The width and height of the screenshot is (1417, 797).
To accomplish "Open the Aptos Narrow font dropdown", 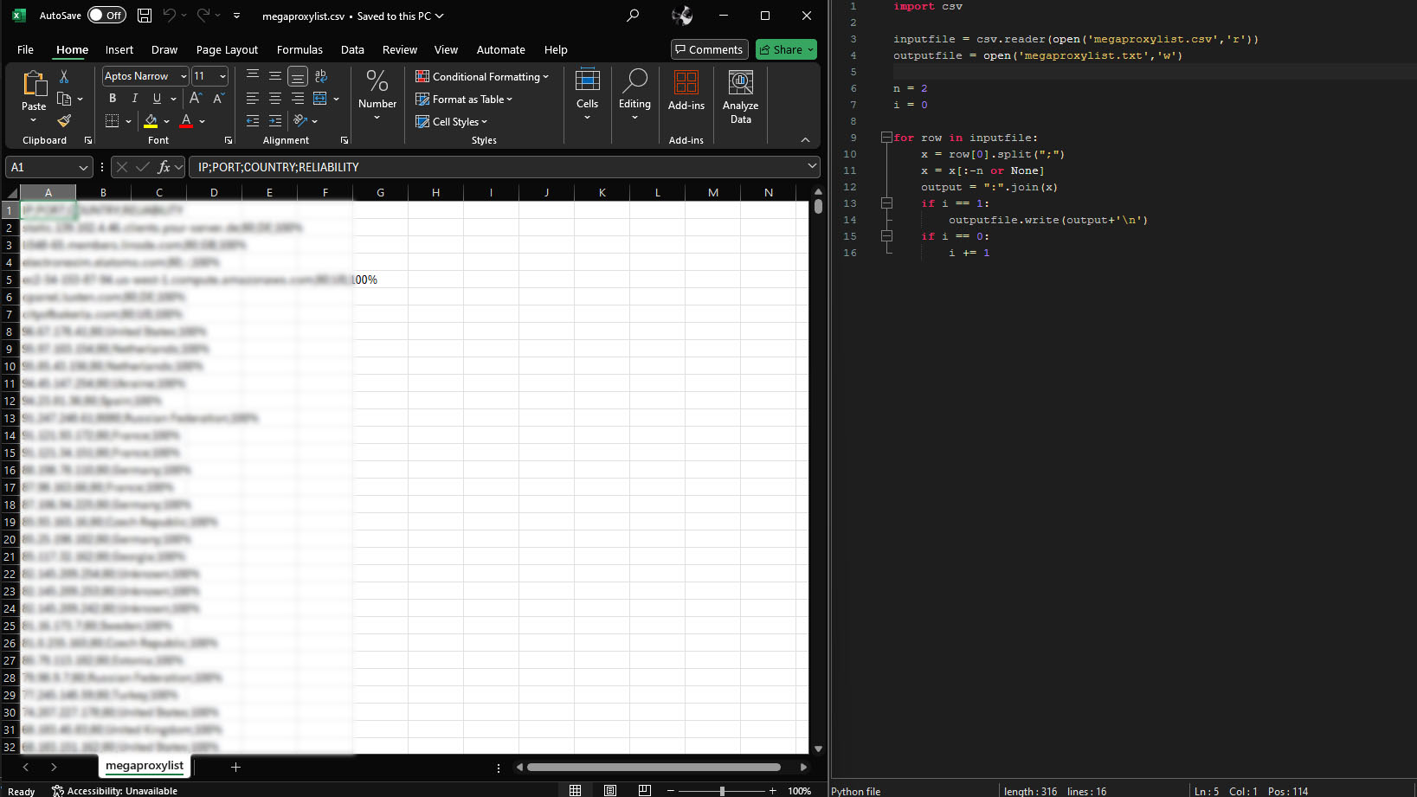I will point(144,76).
